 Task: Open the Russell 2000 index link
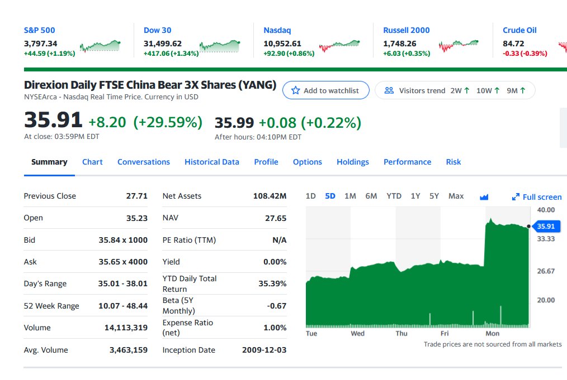407,30
